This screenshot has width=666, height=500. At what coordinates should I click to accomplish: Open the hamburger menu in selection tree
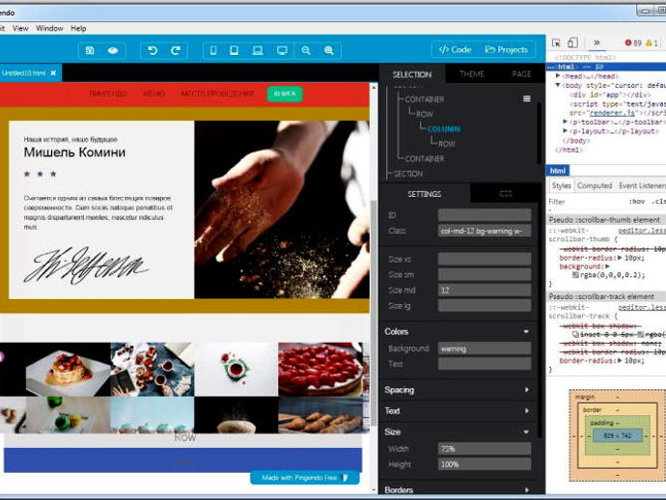[x=527, y=99]
